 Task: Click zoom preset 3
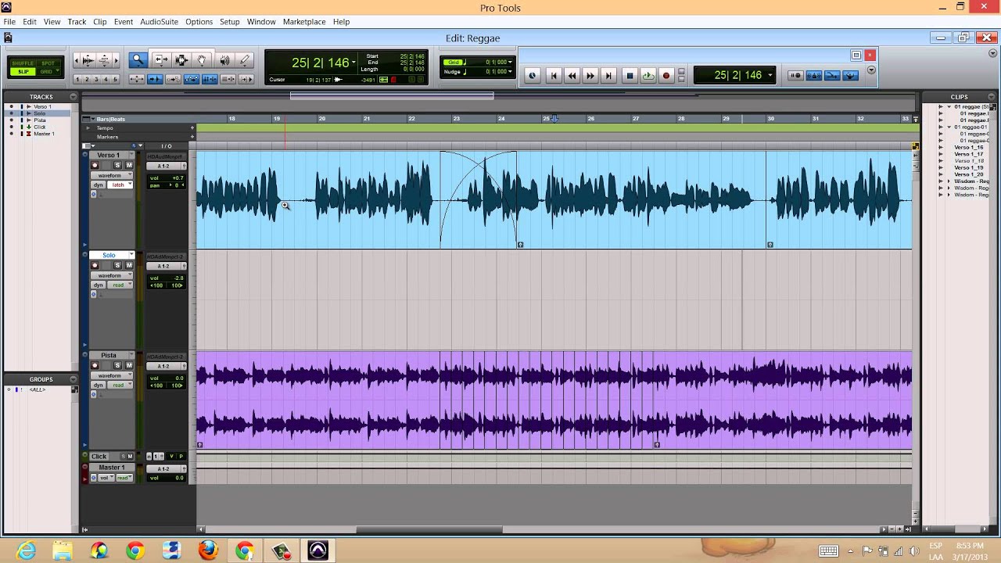(x=96, y=79)
